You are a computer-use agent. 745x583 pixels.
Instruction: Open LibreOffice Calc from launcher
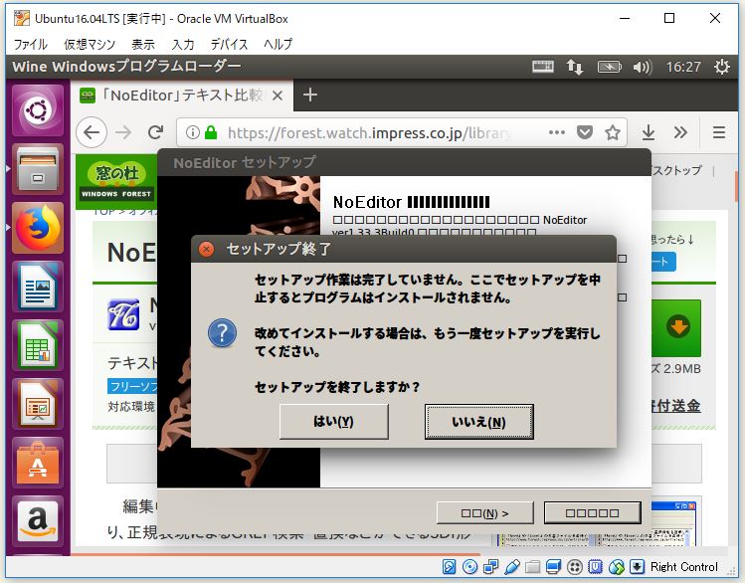[38, 346]
